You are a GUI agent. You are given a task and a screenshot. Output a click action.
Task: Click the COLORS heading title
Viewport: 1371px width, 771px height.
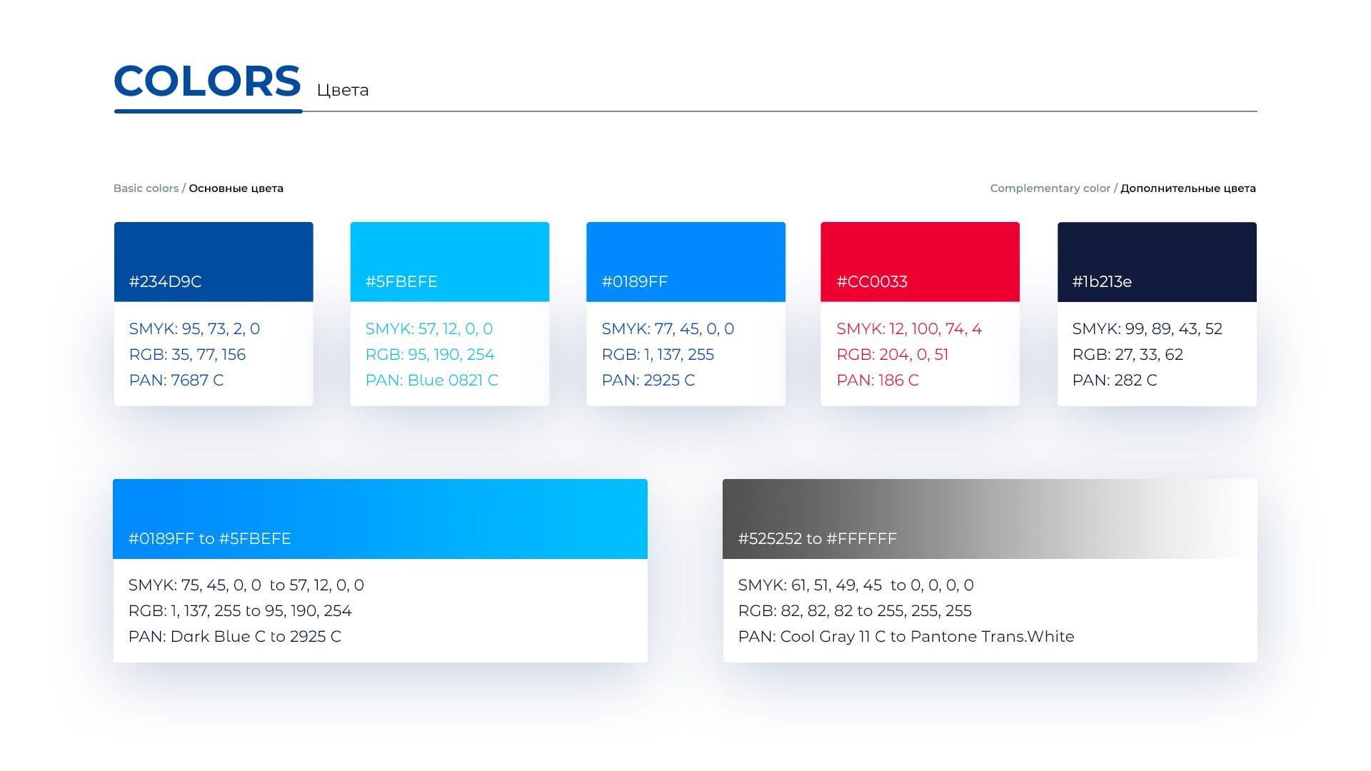[207, 81]
